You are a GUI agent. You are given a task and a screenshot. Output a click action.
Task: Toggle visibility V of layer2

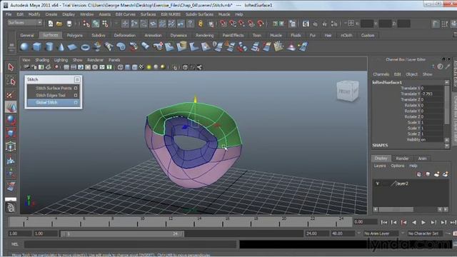point(378,183)
